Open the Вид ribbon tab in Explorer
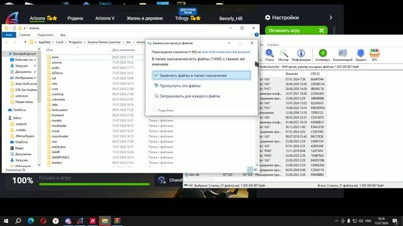Screen dimensions: 403x226 point(63,35)
